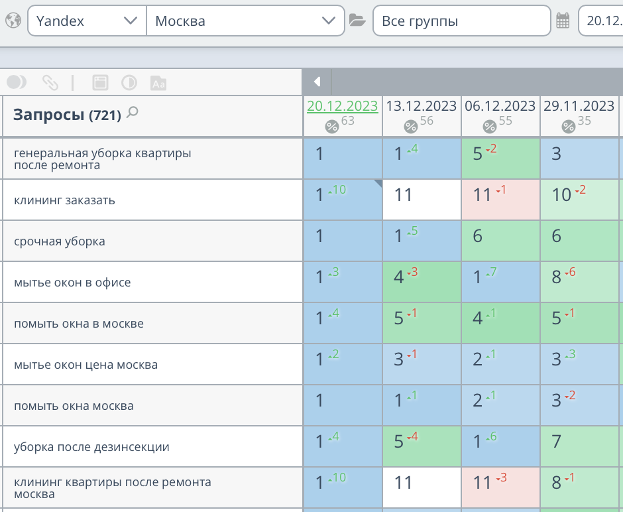
Task: Click the Aa text display icon
Action: coord(158,83)
